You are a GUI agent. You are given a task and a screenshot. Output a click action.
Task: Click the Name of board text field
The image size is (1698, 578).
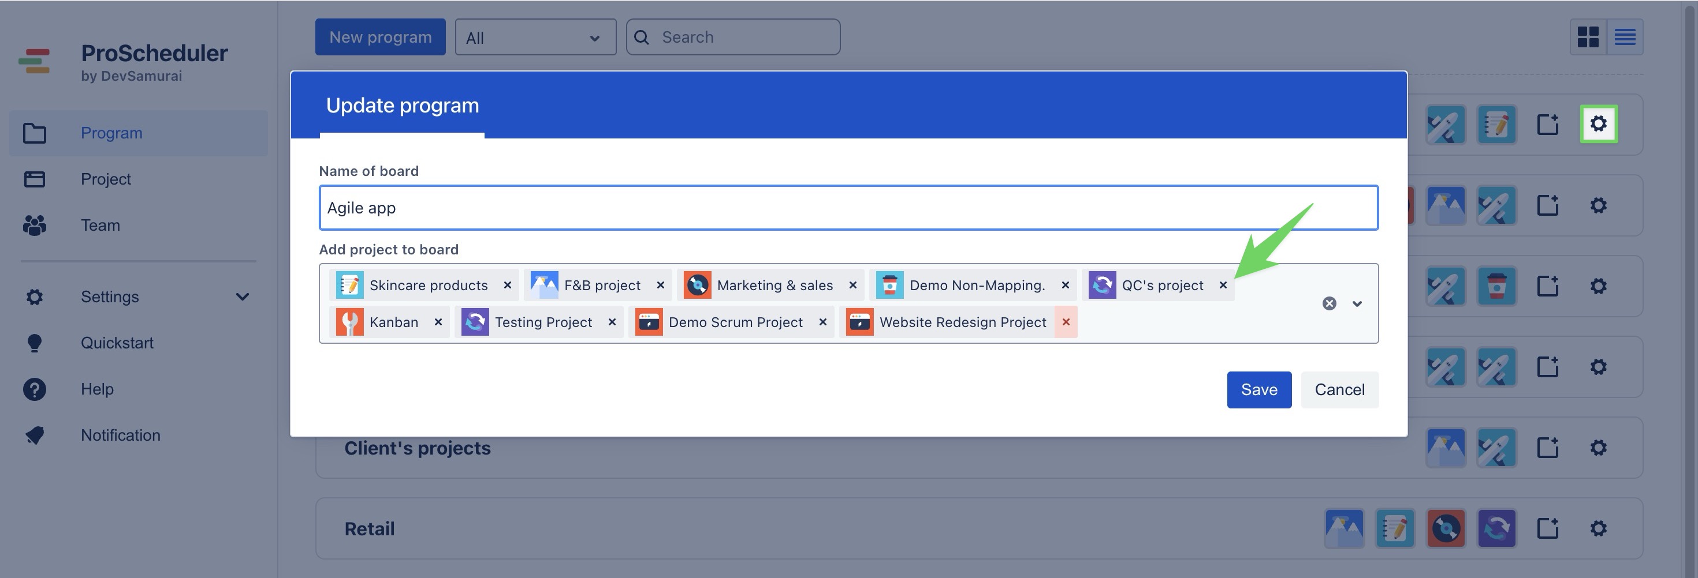pyautogui.click(x=848, y=208)
